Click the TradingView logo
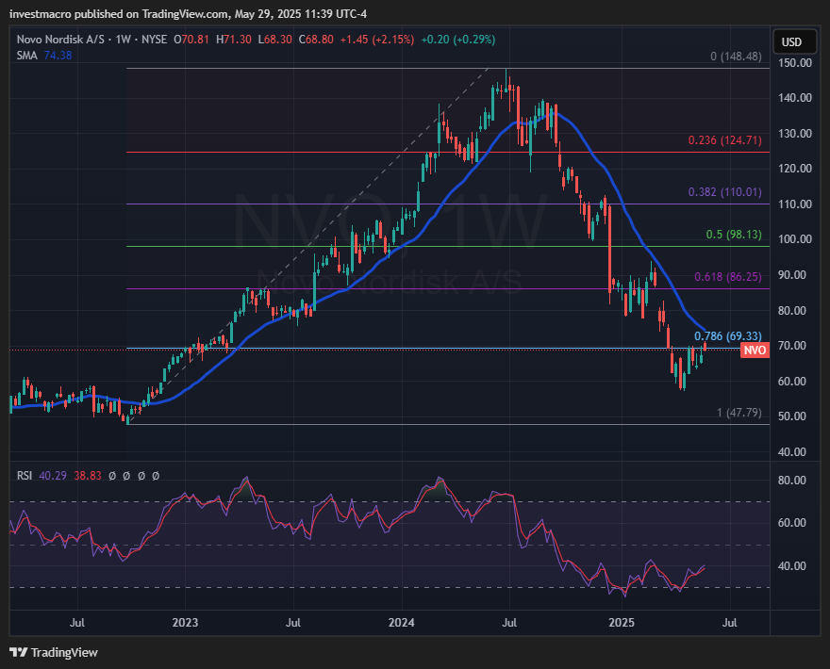Viewport: 830px width, 669px height. click(x=54, y=653)
